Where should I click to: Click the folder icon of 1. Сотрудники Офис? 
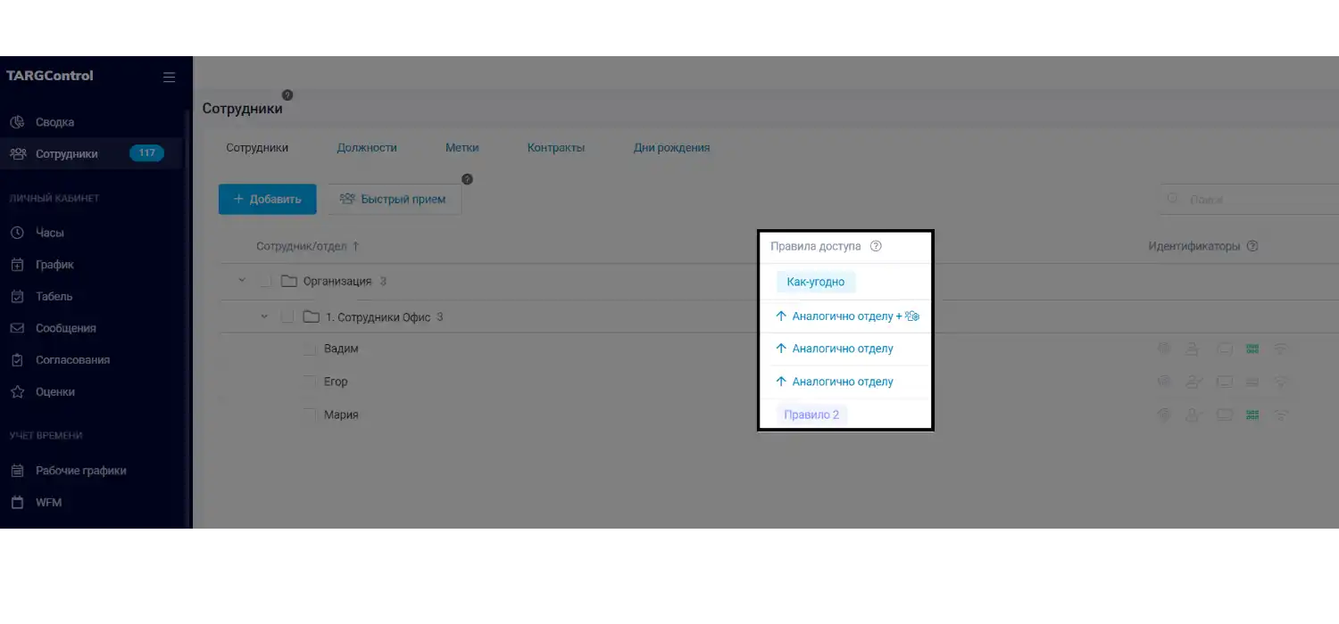point(311,316)
